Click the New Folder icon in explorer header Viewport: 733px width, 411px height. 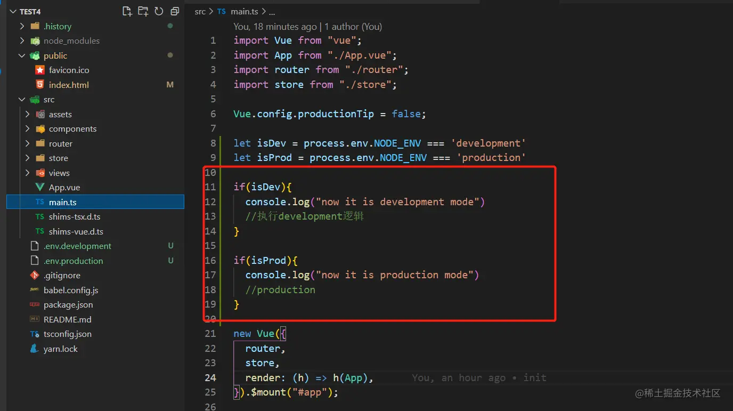coord(143,11)
